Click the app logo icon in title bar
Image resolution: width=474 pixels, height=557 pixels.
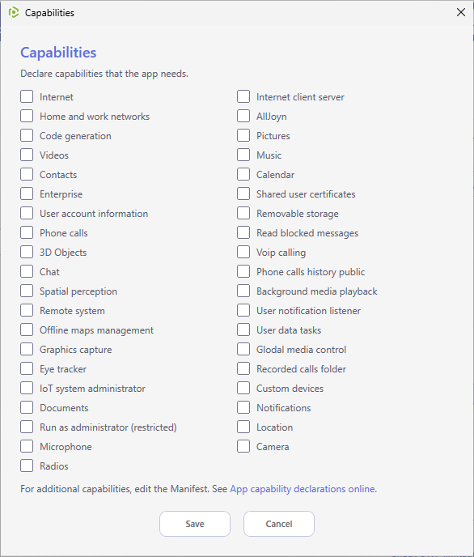tap(14, 12)
